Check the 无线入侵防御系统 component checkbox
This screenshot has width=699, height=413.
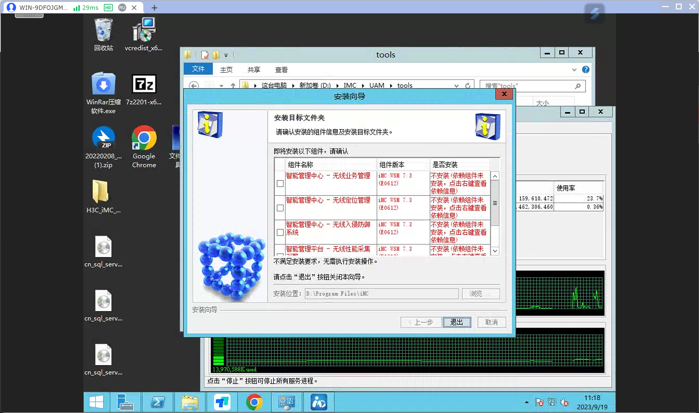[280, 232]
